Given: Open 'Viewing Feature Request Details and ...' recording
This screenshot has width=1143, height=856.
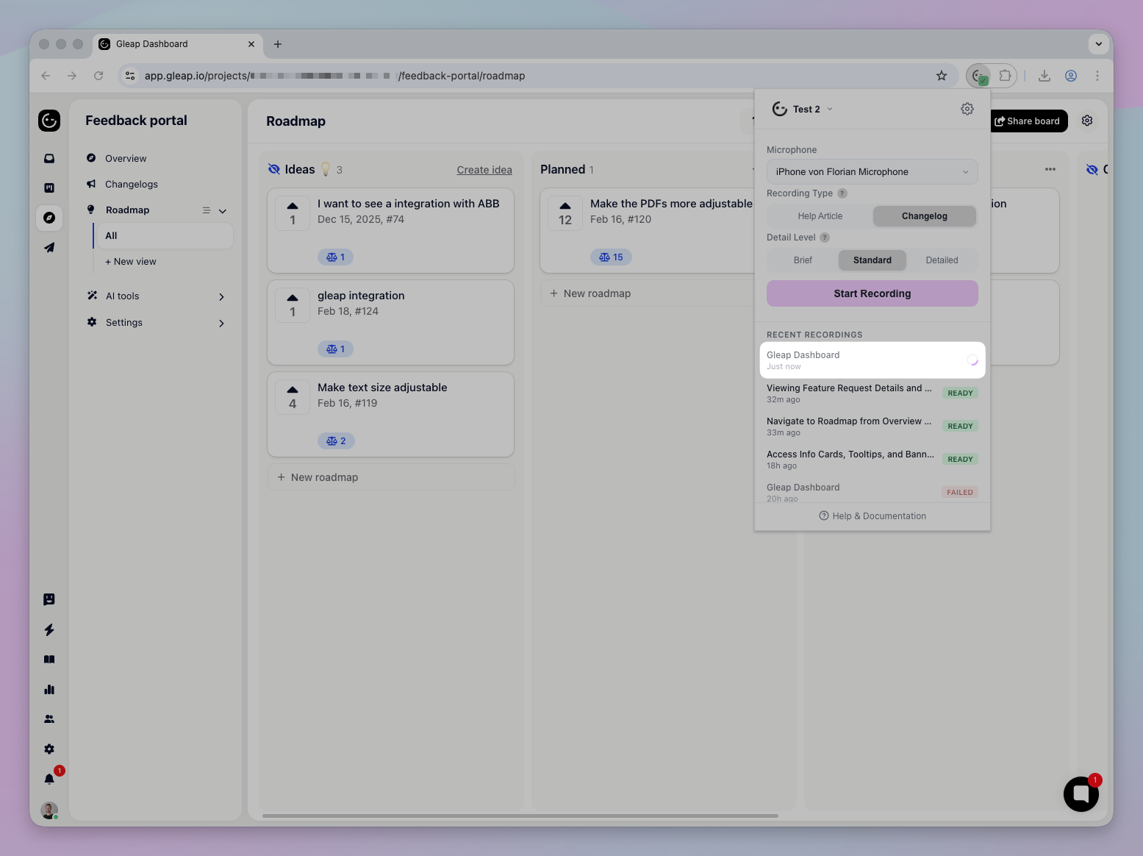Looking at the screenshot, I should tap(873, 393).
